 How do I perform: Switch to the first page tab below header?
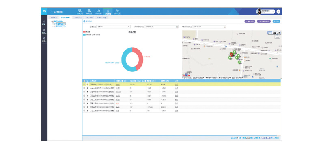coord(53,17)
